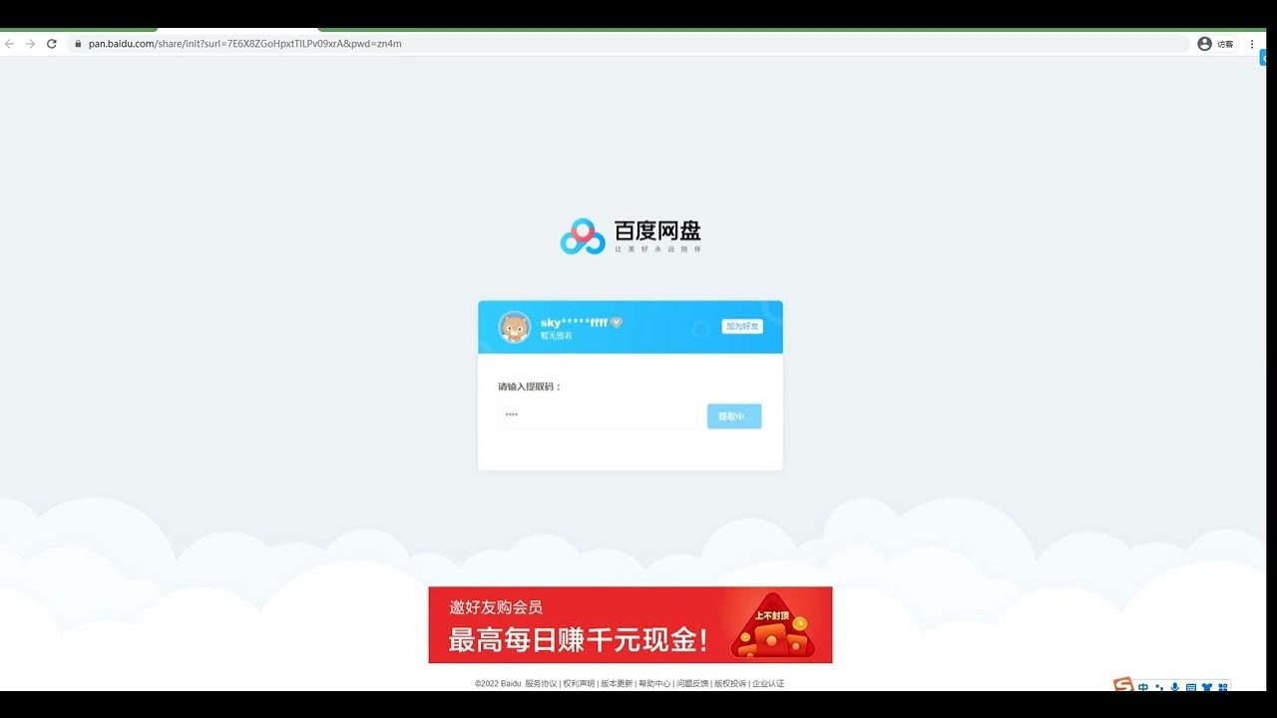Click the page refresh icon
This screenshot has width=1277, height=718.
point(51,43)
